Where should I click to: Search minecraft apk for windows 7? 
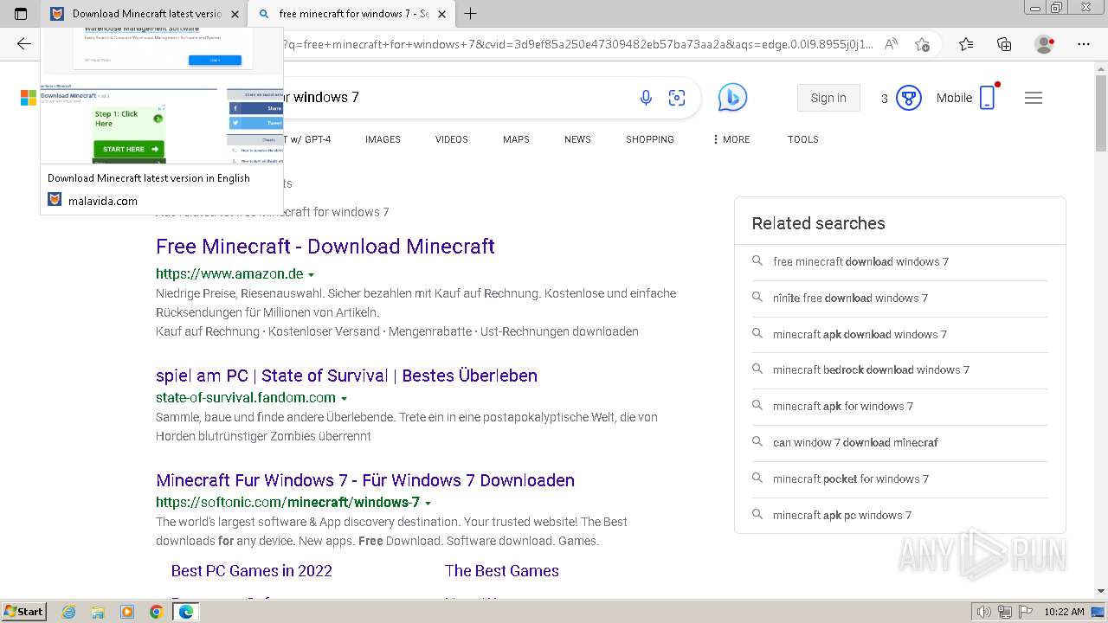pyautogui.click(x=900, y=406)
